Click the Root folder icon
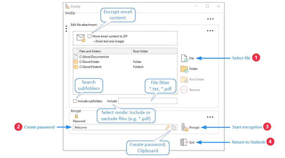 (x=184, y=79)
